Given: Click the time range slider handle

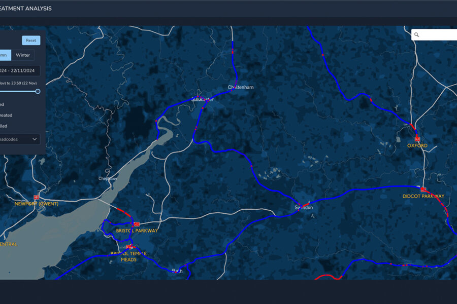Looking at the screenshot, I should click(38, 91).
